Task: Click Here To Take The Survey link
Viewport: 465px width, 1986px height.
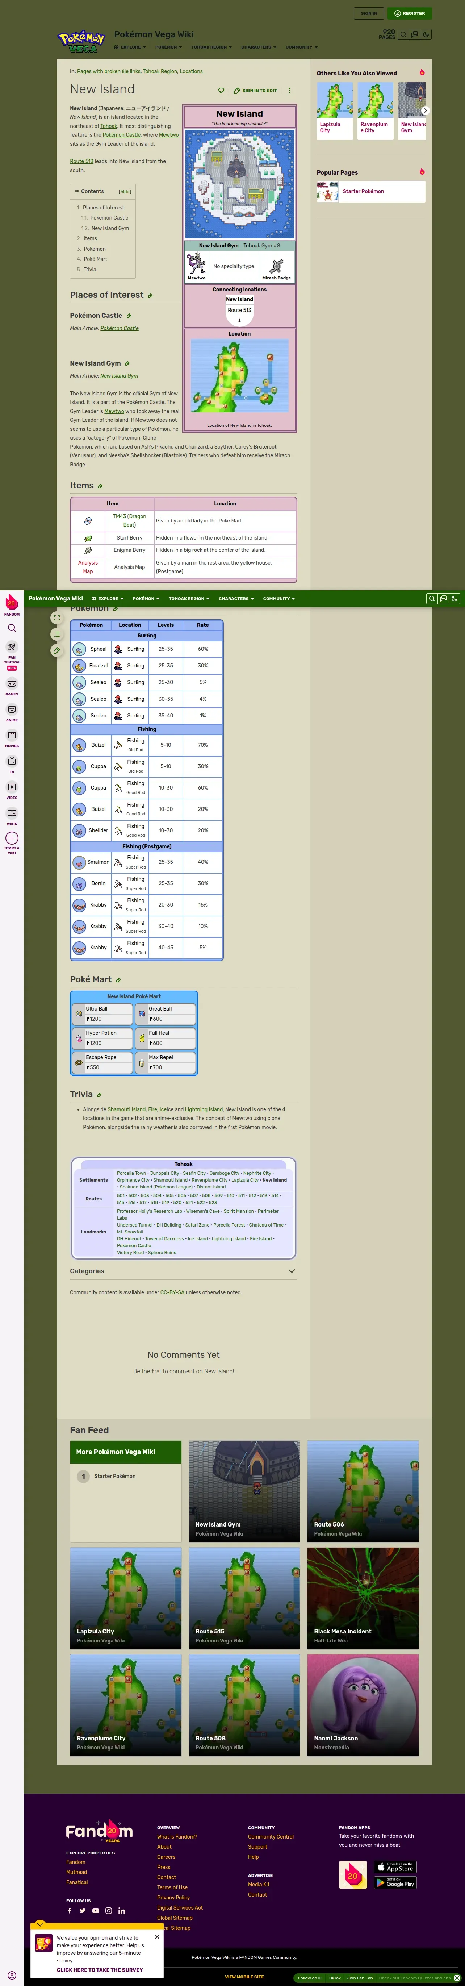Action: coord(99,1970)
